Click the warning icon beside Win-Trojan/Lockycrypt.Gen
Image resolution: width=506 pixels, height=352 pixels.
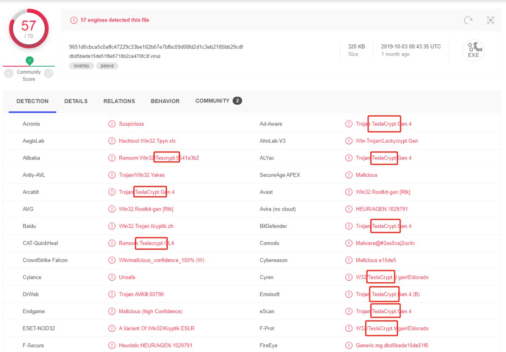[349, 141]
